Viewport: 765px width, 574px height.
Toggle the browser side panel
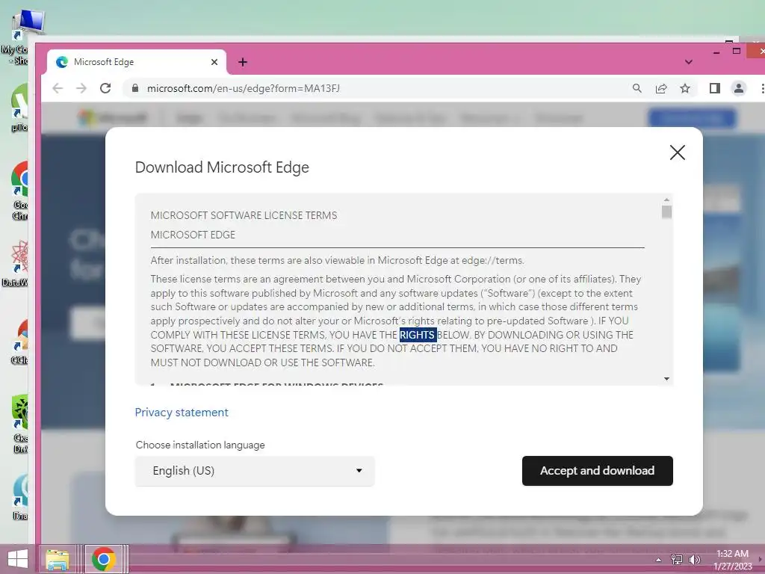(x=715, y=88)
